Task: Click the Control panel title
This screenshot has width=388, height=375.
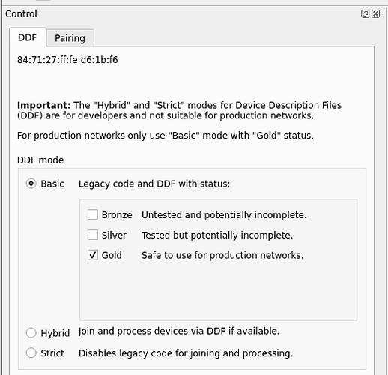Action: (21, 13)
